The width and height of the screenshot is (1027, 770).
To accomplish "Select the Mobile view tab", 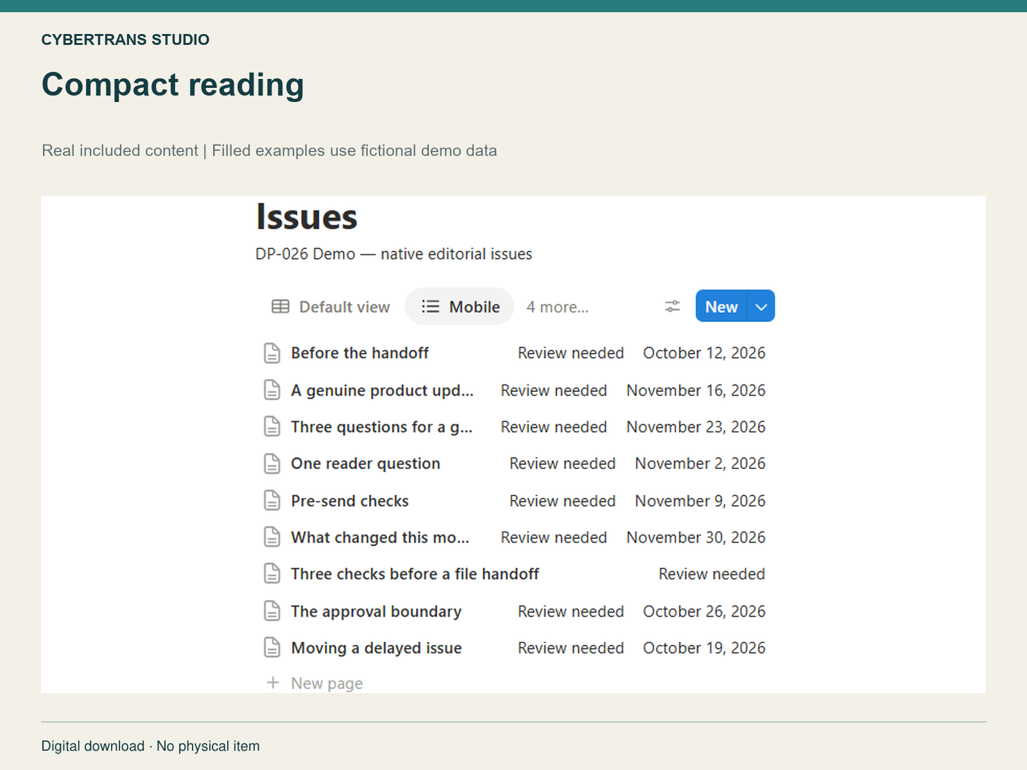I will pyautogui.click(x=460, y=307).
